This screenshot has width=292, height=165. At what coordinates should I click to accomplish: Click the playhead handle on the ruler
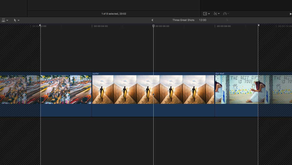pos(153,26)
